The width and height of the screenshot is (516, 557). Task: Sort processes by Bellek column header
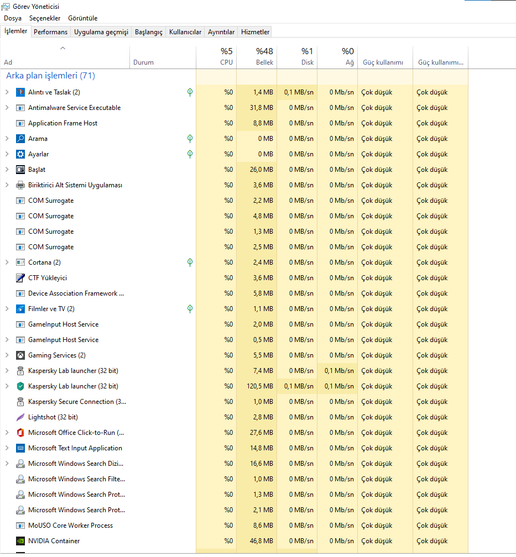tap(257, 57)
